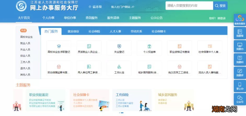
Task: Open the 服务清单 navigation item
Action: point(113,18)
